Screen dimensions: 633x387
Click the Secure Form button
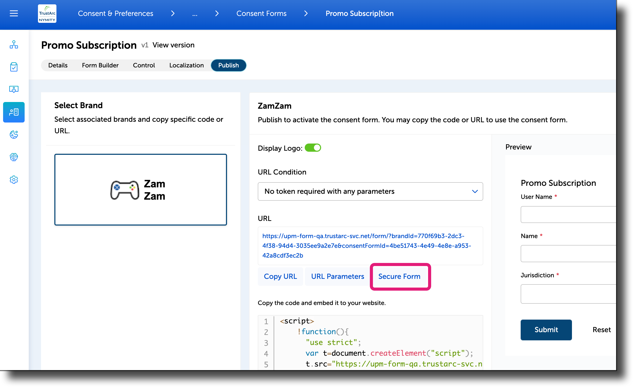[x=399, y=276]
